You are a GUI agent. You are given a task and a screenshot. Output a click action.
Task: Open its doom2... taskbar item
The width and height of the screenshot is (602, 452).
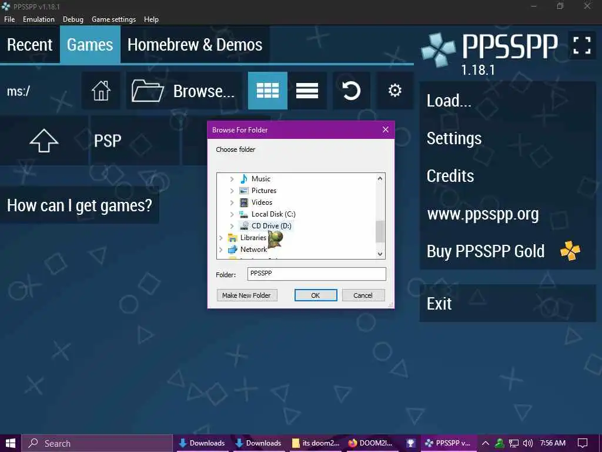point(316,443)
